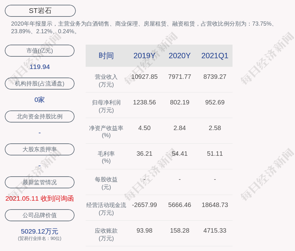Click the 公司品牌价值 pill
This screenshot has height=251, width=295.
pyautogui.click(x=40, y=215)
